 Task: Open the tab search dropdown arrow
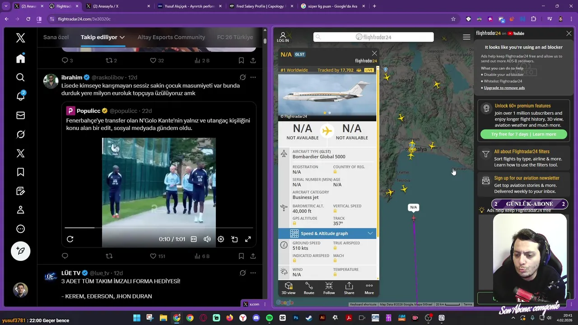[x=6, y=6]
